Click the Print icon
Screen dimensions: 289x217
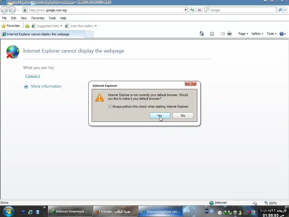click(x=229, y=34)
